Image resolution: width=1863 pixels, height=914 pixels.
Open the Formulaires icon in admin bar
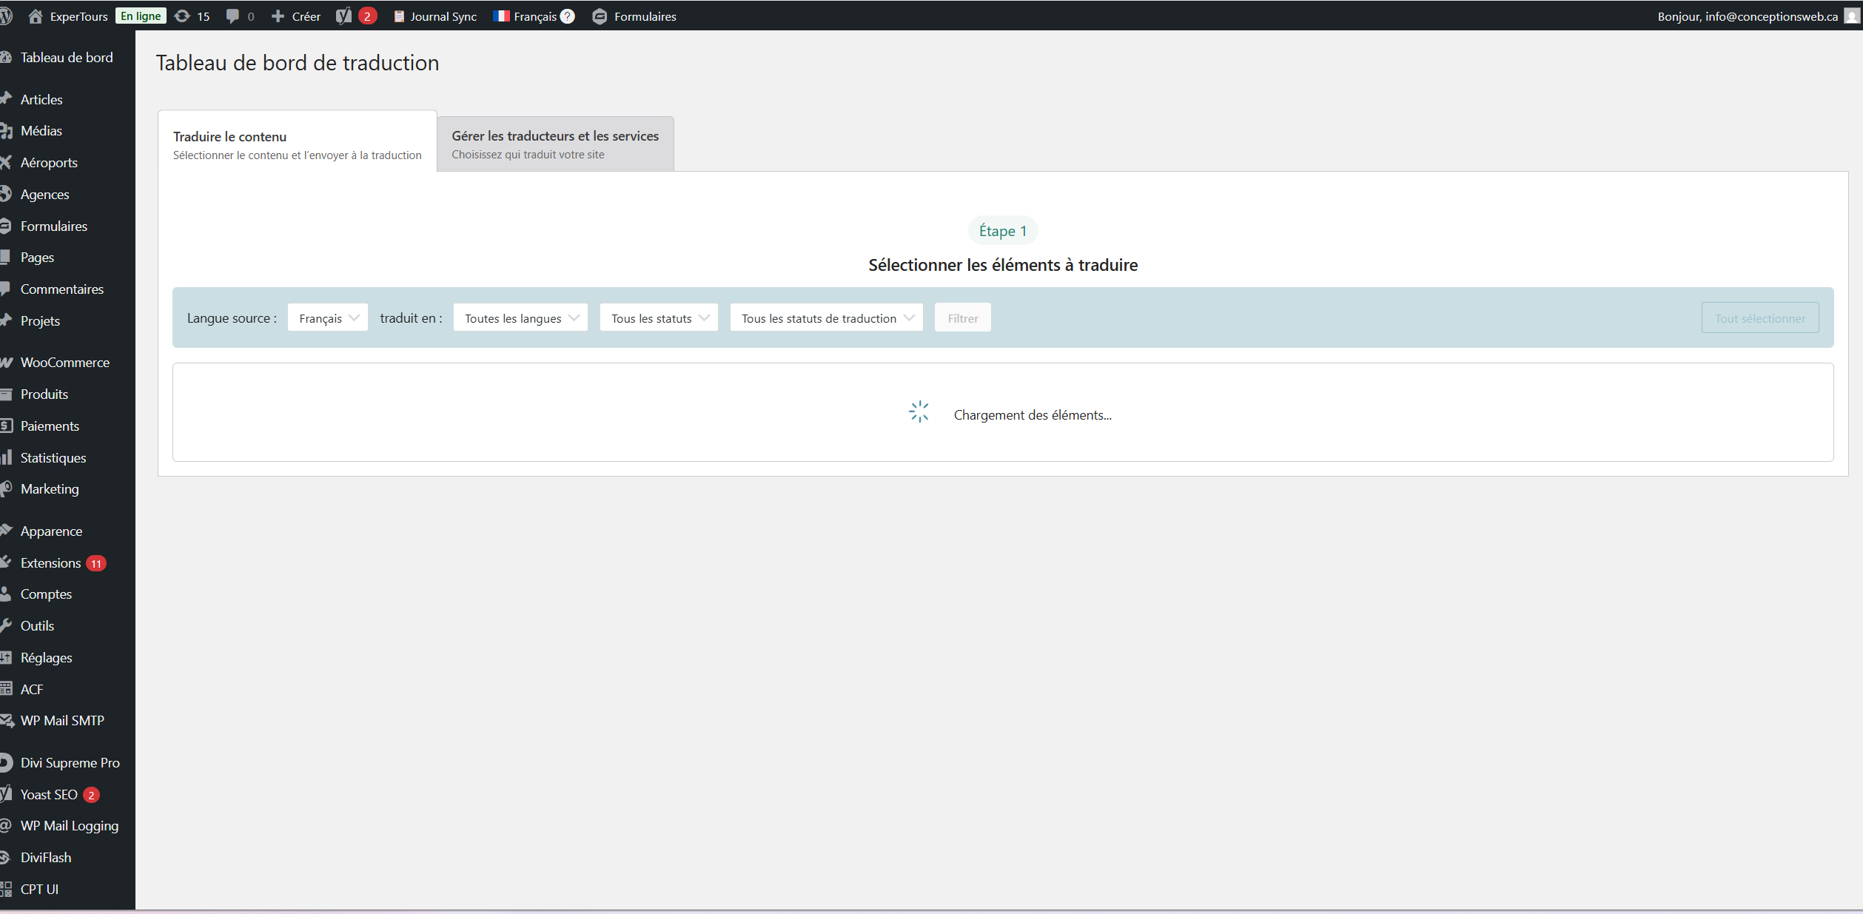click(600, 16)
